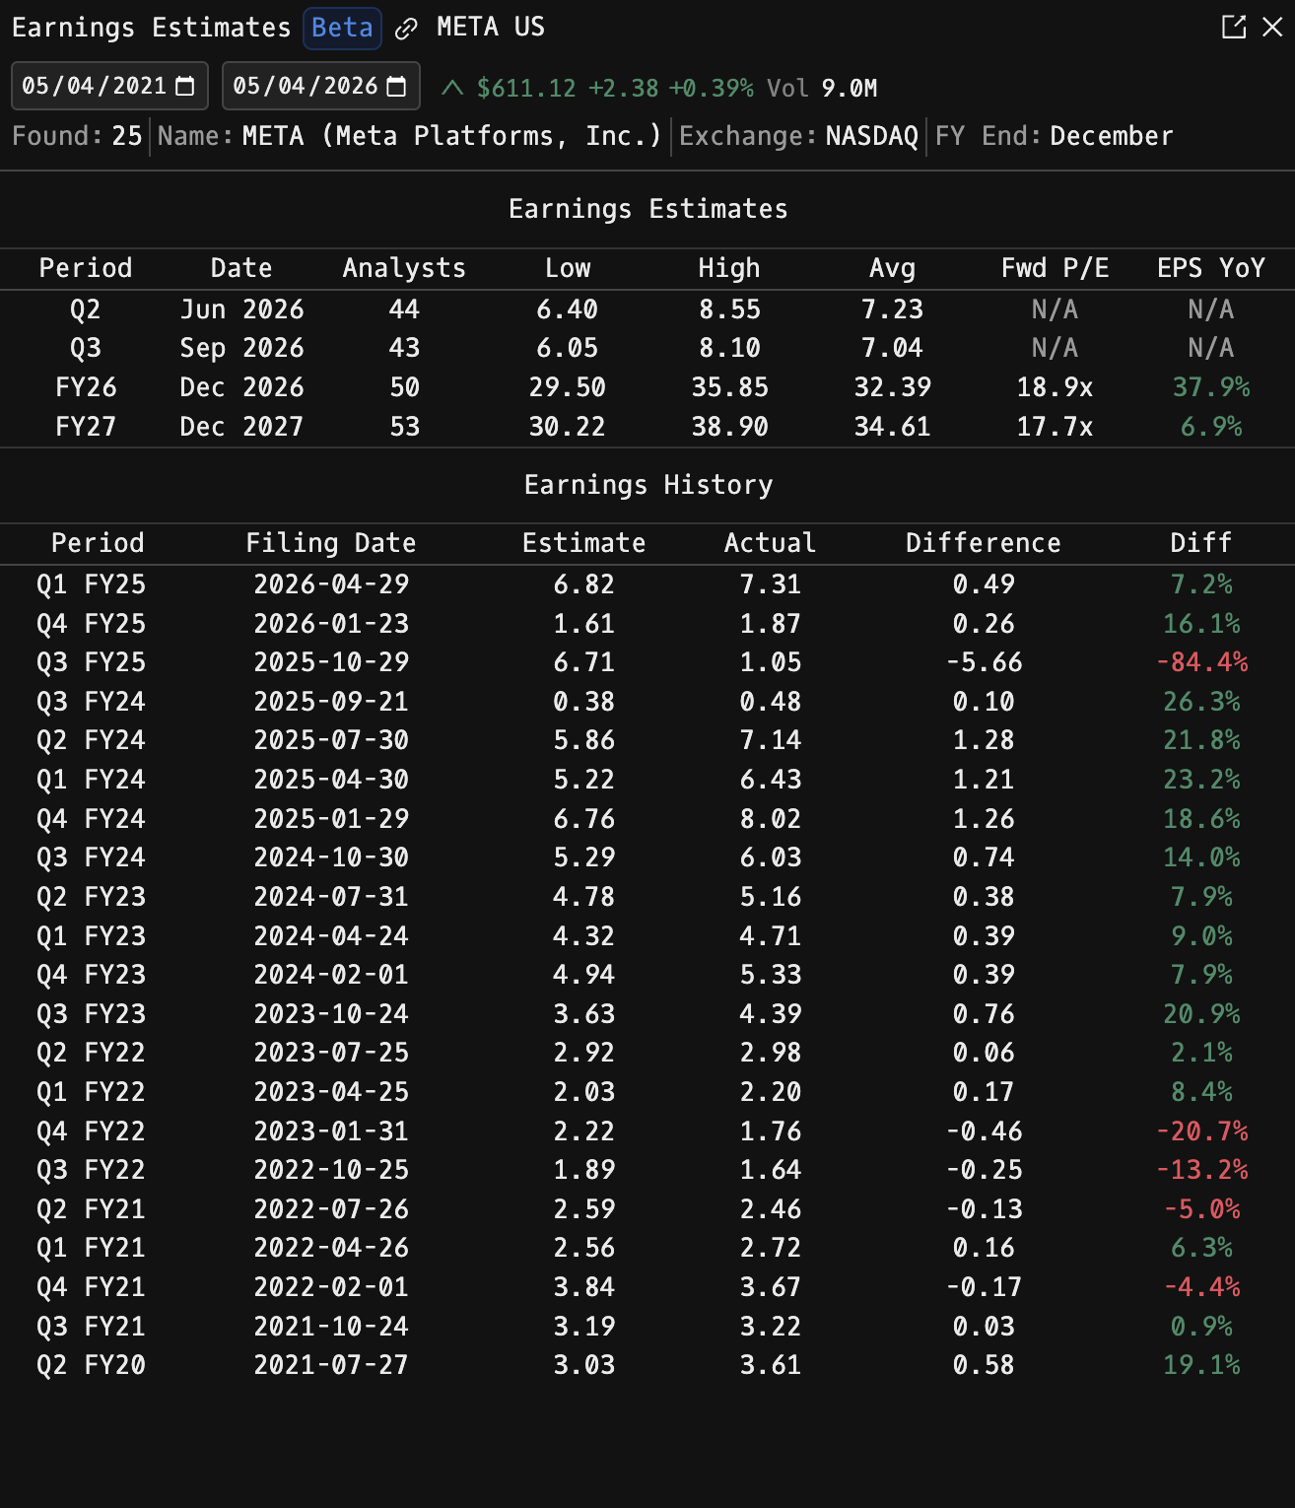Select the FY27 period cell
This screenshot has height=1508, width=1295.
click(86, 427)
